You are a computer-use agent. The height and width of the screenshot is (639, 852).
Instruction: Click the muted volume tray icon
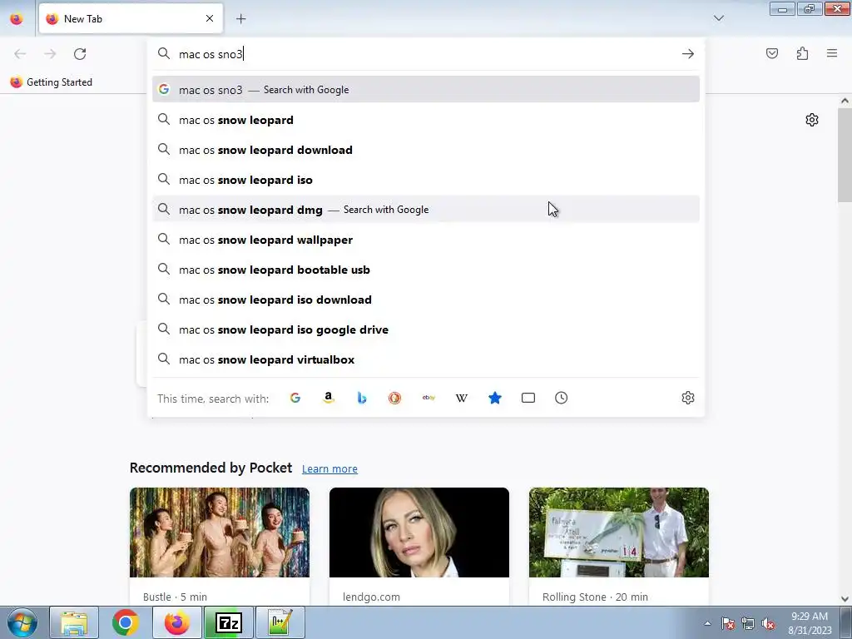[768, 624]
